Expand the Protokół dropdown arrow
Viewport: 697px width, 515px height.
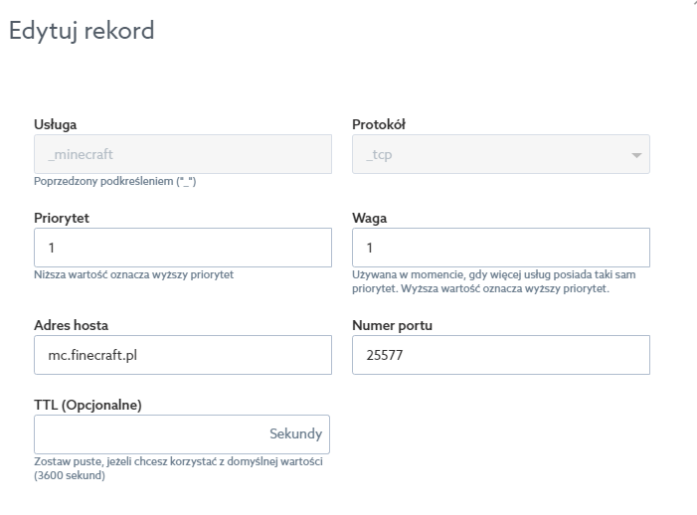tap(634, 156)
